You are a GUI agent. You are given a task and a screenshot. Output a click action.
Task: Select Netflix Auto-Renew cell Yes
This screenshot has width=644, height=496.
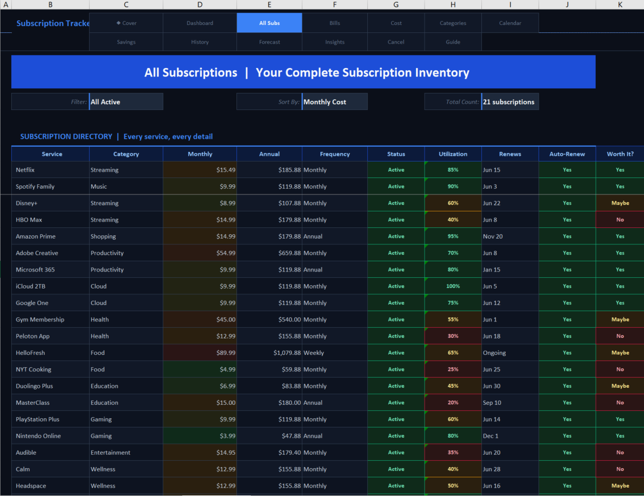(567, 169)
